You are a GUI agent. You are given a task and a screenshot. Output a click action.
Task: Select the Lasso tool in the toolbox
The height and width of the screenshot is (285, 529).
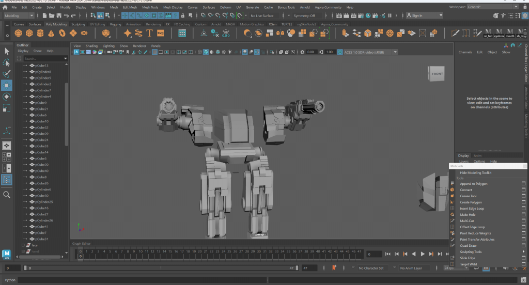tap(7, 62)
